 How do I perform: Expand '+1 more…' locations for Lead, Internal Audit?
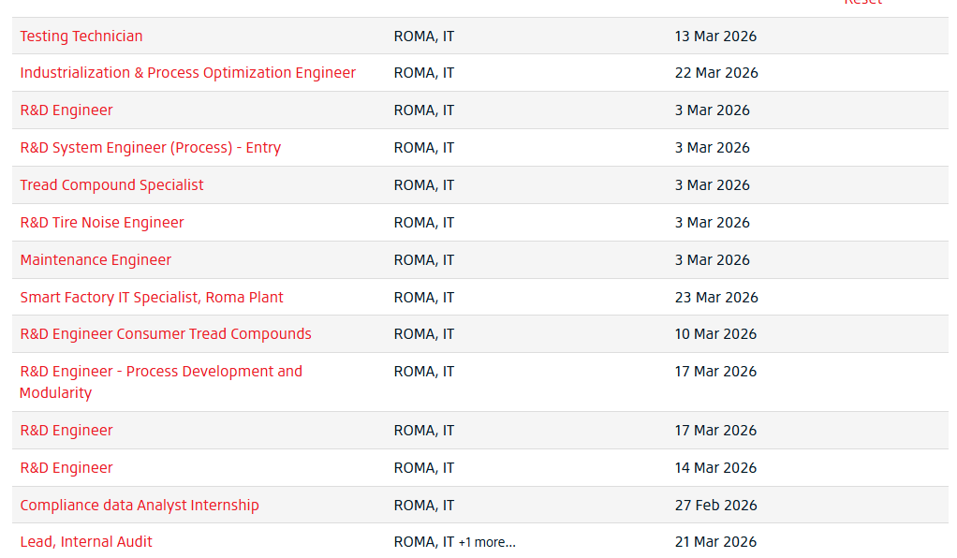coord(487,543)
